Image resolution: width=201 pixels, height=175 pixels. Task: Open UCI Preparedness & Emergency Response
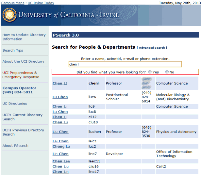21,75
